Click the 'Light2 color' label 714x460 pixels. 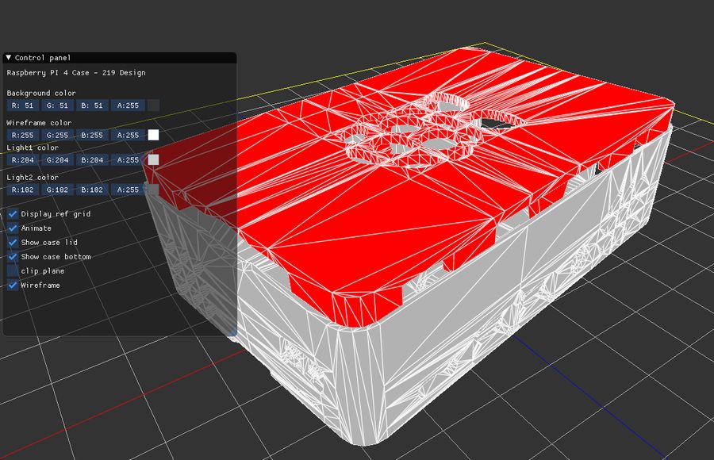(33, 177)
